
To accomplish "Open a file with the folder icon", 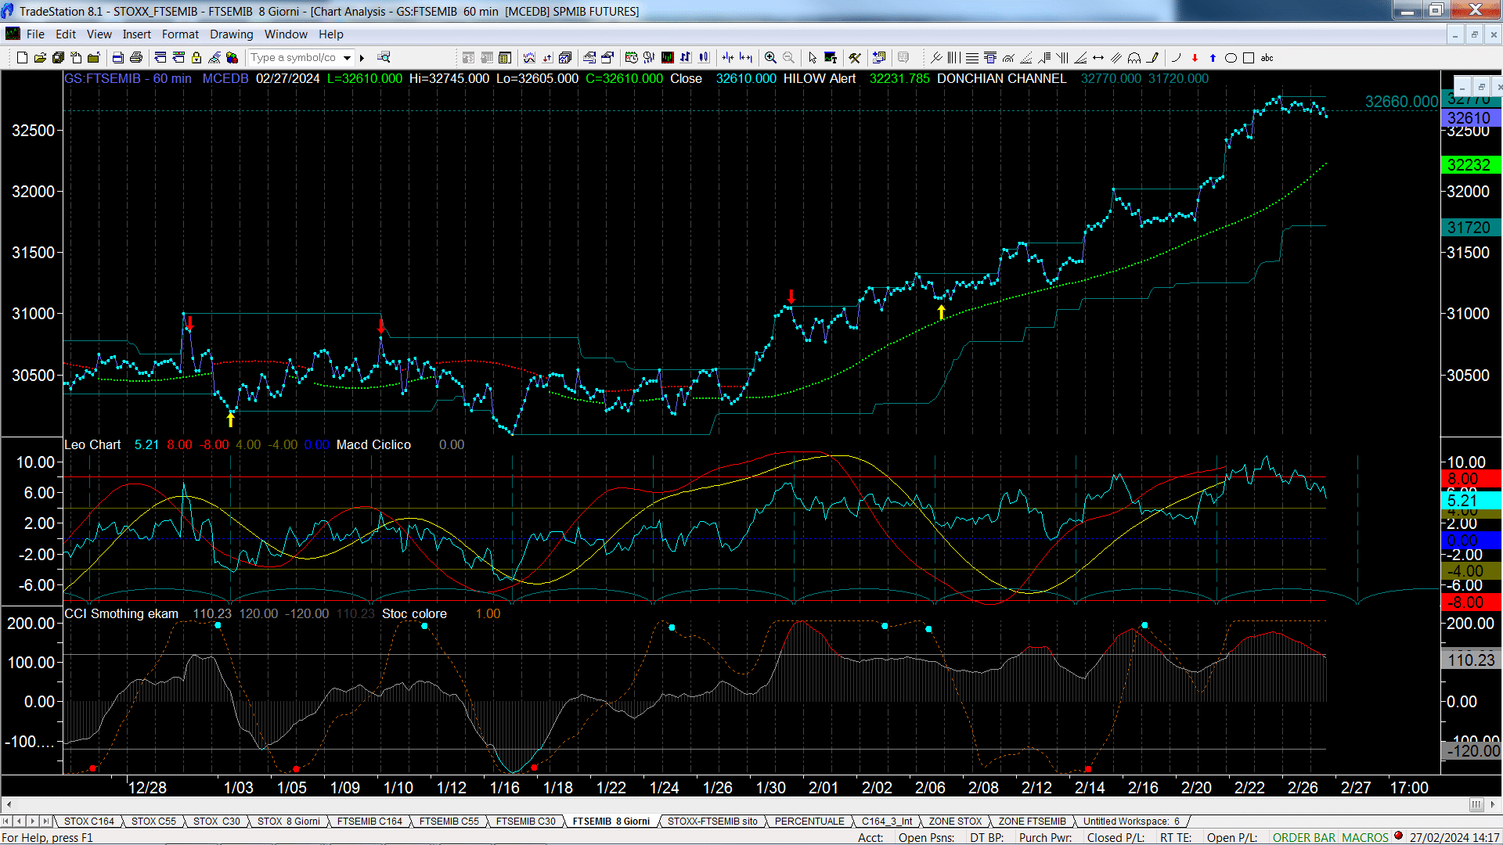I will pos(40,58).
